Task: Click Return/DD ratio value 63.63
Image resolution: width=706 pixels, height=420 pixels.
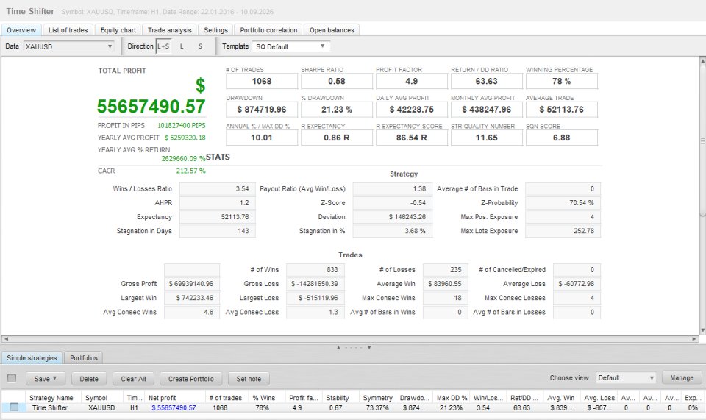Action: [487, 81]
